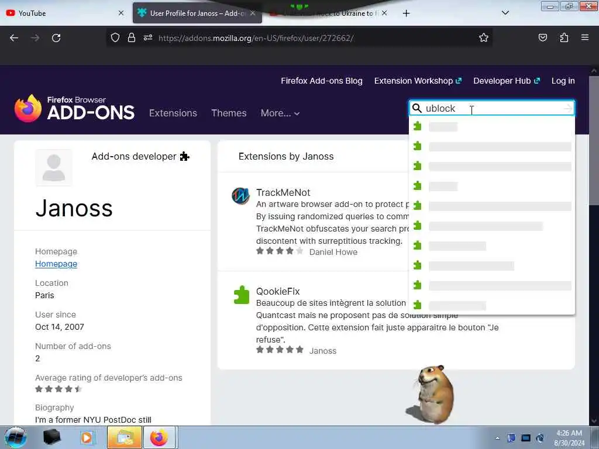
Task: Go back to the previous page
Action: [x=14, y=38]
